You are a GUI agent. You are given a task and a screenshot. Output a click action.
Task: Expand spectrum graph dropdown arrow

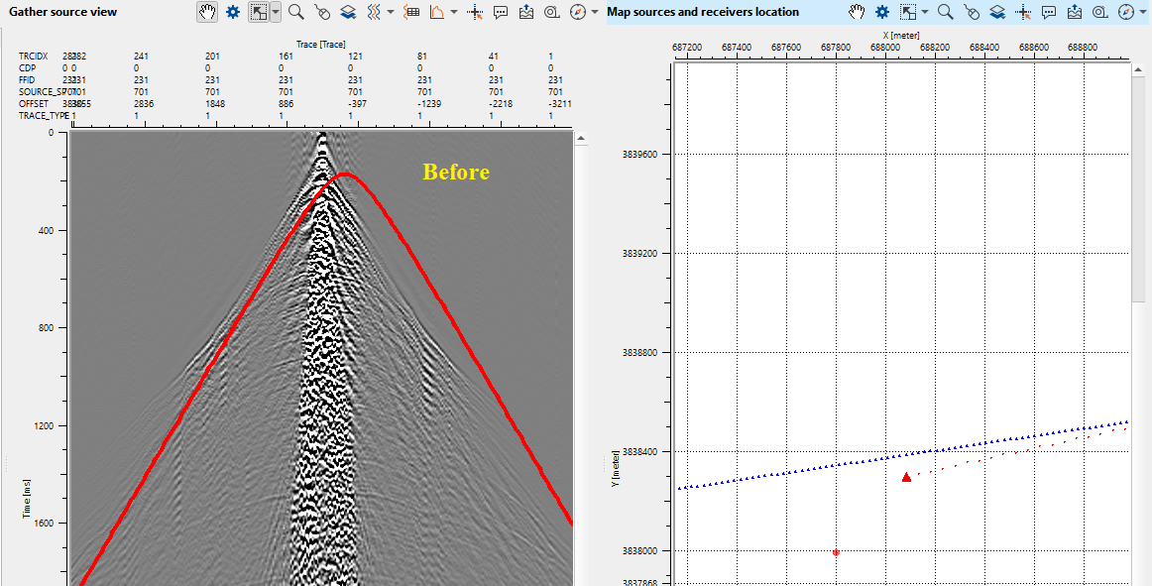[x=453, y=12]
